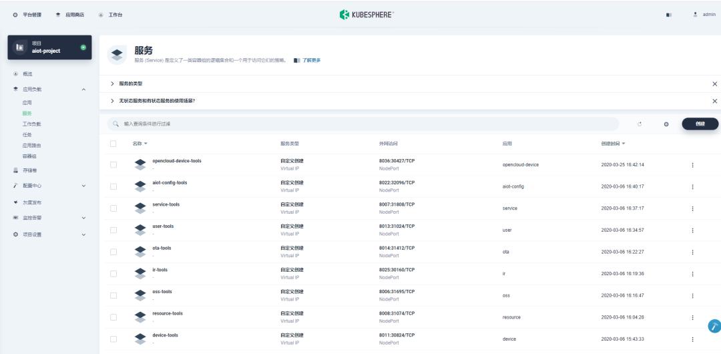Click the platform management gear icon
The height and width of the screenshot is (354, 721).
(15, 15)
